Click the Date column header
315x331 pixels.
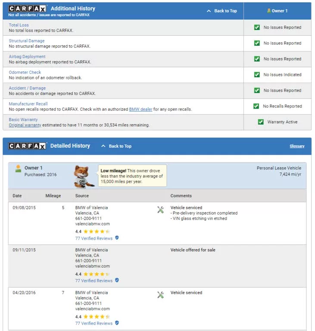17,196
